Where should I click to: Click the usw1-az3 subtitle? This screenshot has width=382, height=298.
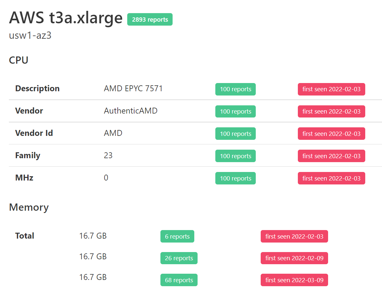tap(30, 36)
